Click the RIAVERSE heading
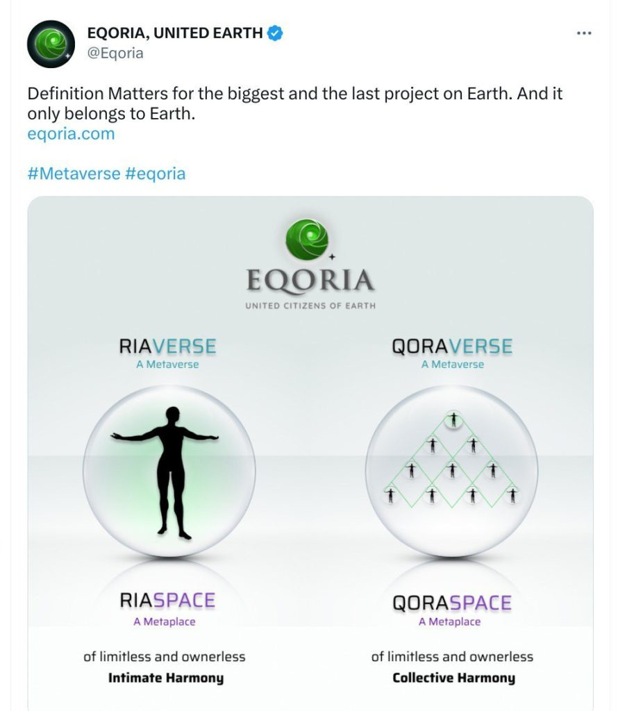618x711 pixels. (167, 346)
